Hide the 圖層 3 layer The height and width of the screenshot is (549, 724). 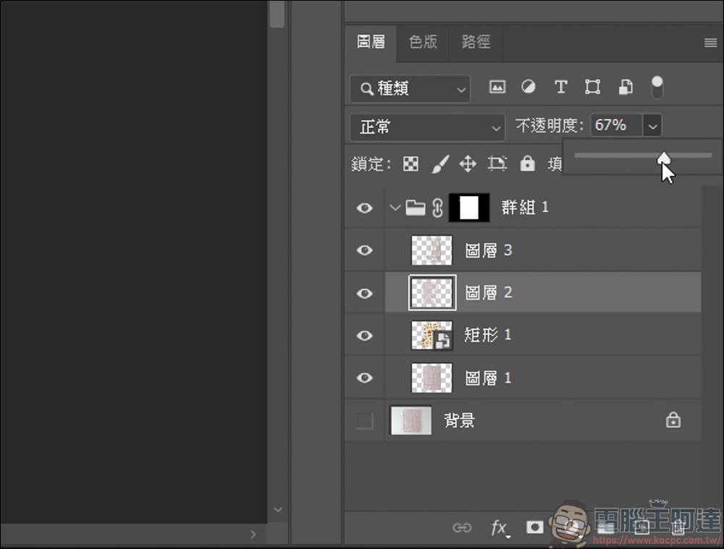click(364, 250)
